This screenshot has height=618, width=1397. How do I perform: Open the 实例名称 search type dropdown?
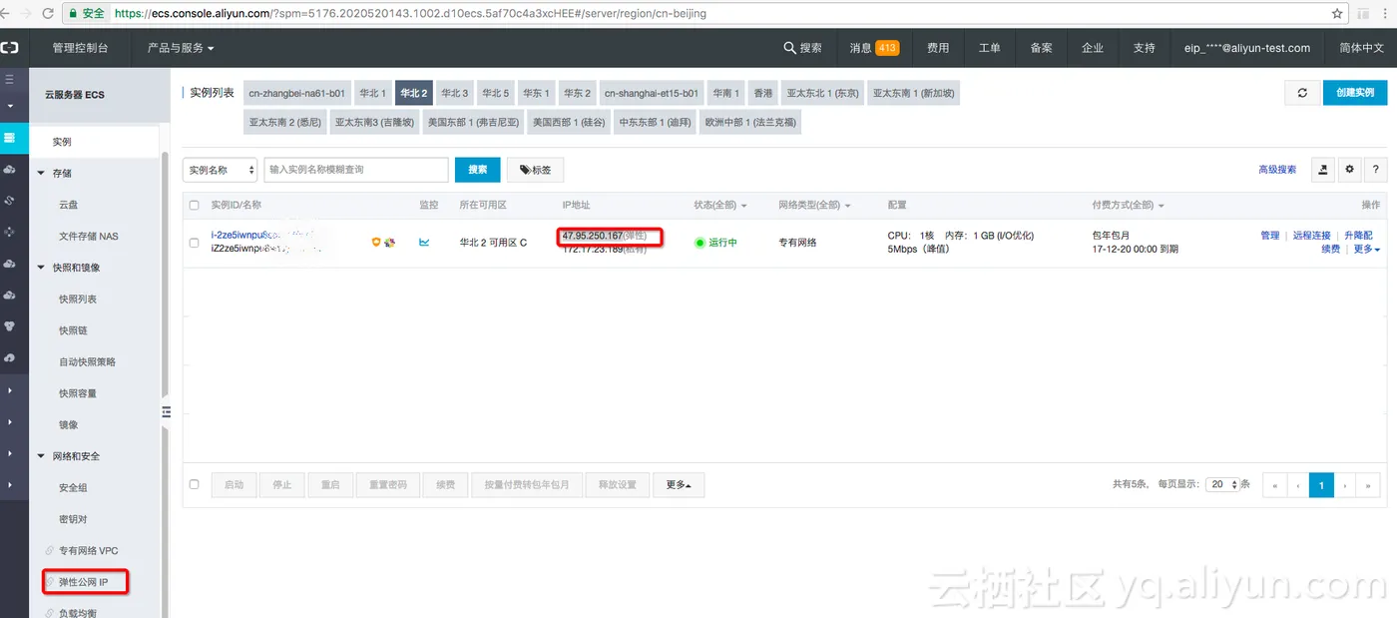tap(220, 170)
